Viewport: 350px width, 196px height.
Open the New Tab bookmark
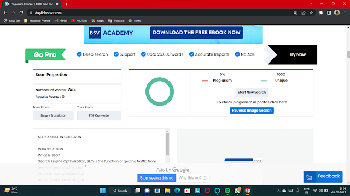12,21
